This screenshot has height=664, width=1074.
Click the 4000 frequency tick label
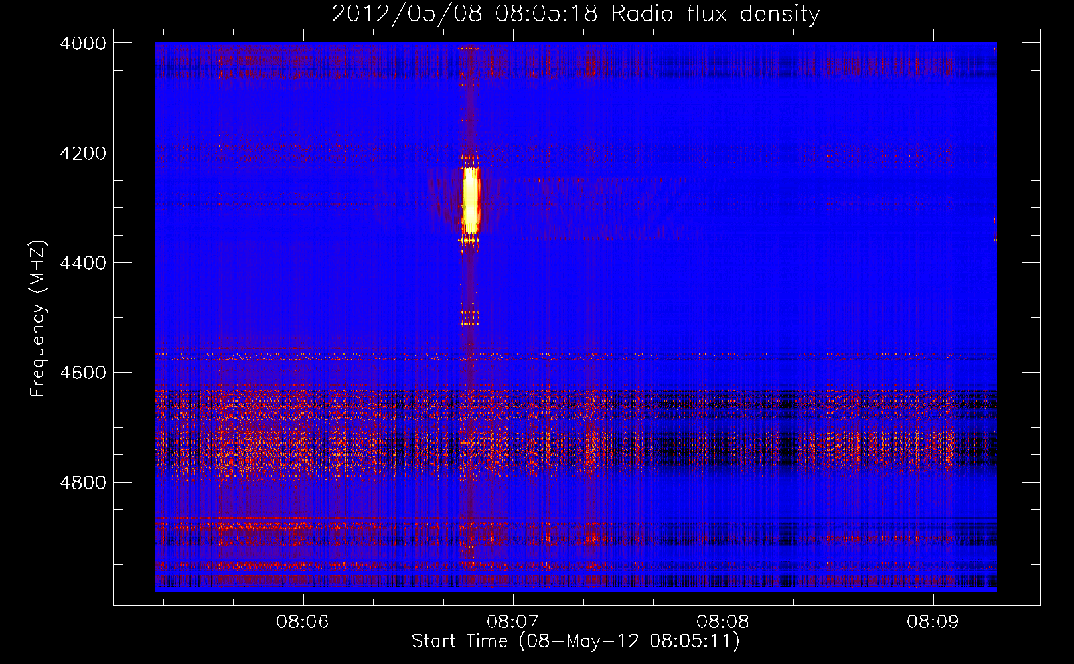pos(83,43)
